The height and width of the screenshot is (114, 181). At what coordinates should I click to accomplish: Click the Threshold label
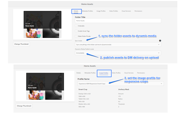point(121,104)
